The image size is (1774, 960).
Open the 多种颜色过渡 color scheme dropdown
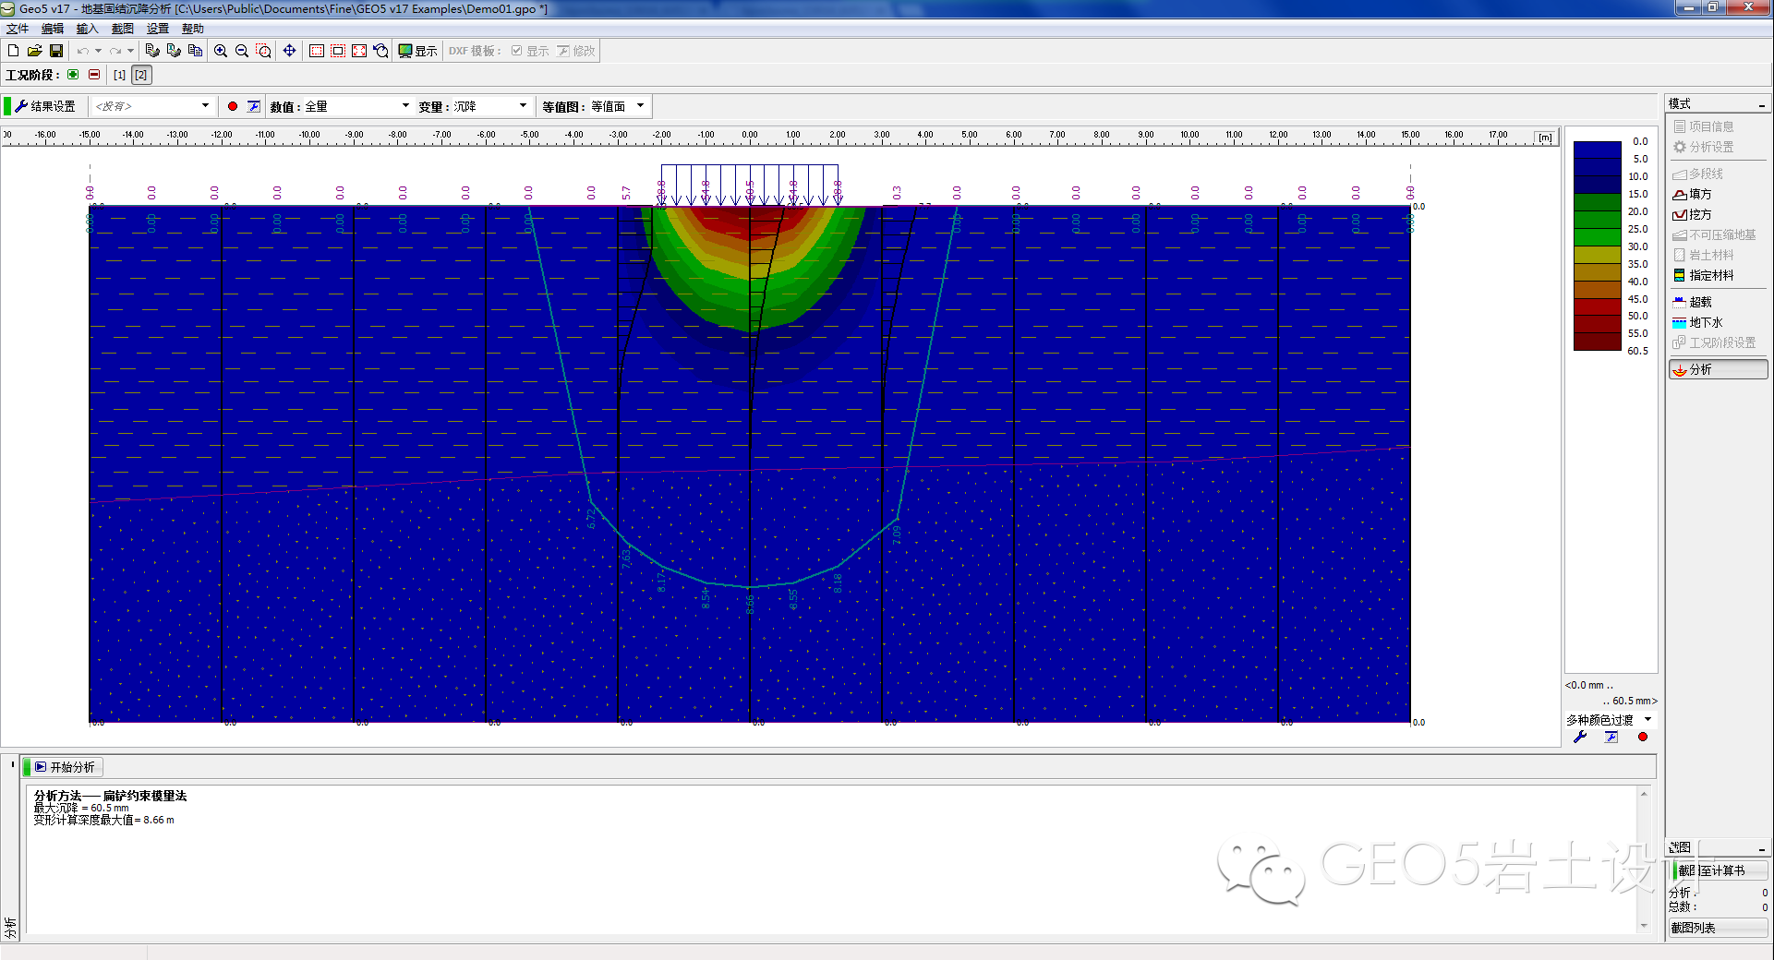coord(1610,719)
